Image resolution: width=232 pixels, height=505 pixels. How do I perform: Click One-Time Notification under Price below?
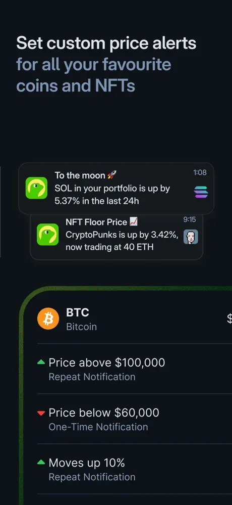(x=98, y=427)
